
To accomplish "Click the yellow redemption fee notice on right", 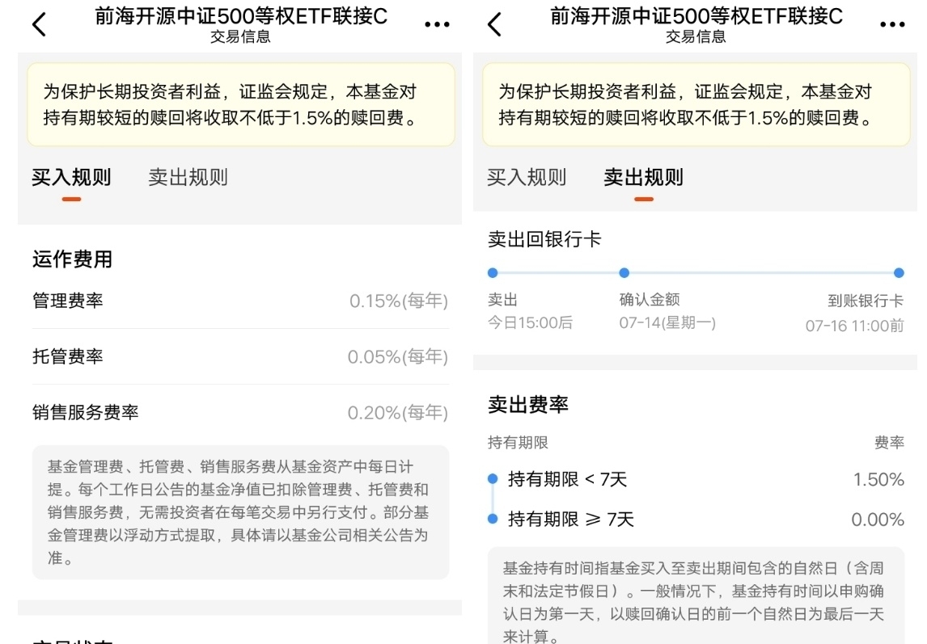I will [696, 104].
